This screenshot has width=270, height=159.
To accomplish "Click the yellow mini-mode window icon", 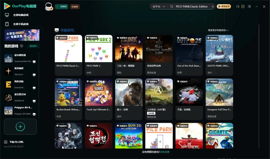I will (x=243, y=6).
